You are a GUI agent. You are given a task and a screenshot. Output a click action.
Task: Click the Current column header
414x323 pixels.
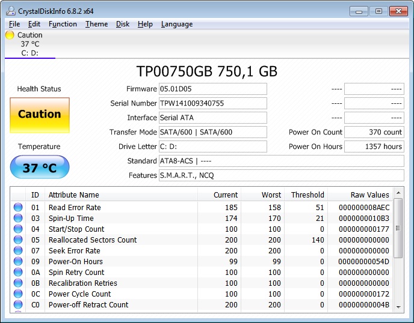(x=219, y=195)
